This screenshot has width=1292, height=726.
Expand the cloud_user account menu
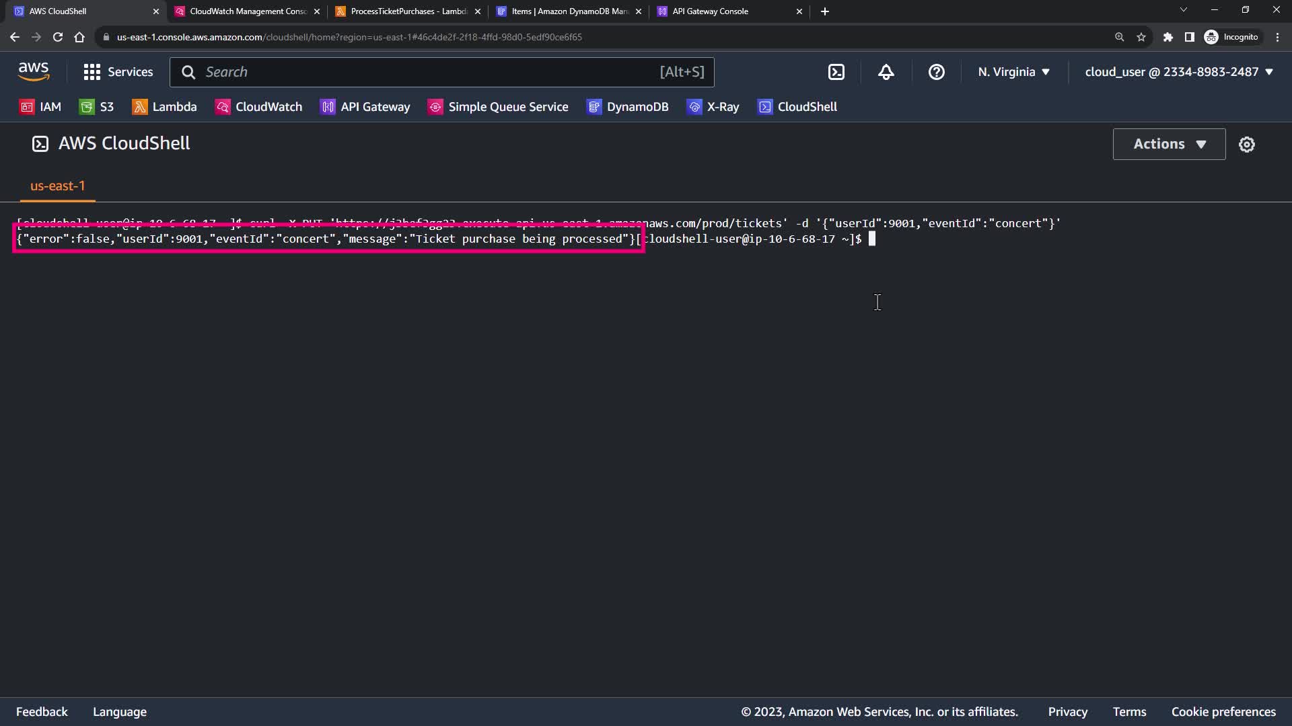pyautogui.click(x=1178, y=72)
